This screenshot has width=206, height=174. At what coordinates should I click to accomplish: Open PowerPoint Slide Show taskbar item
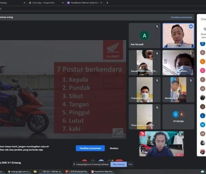pos(103,172)
